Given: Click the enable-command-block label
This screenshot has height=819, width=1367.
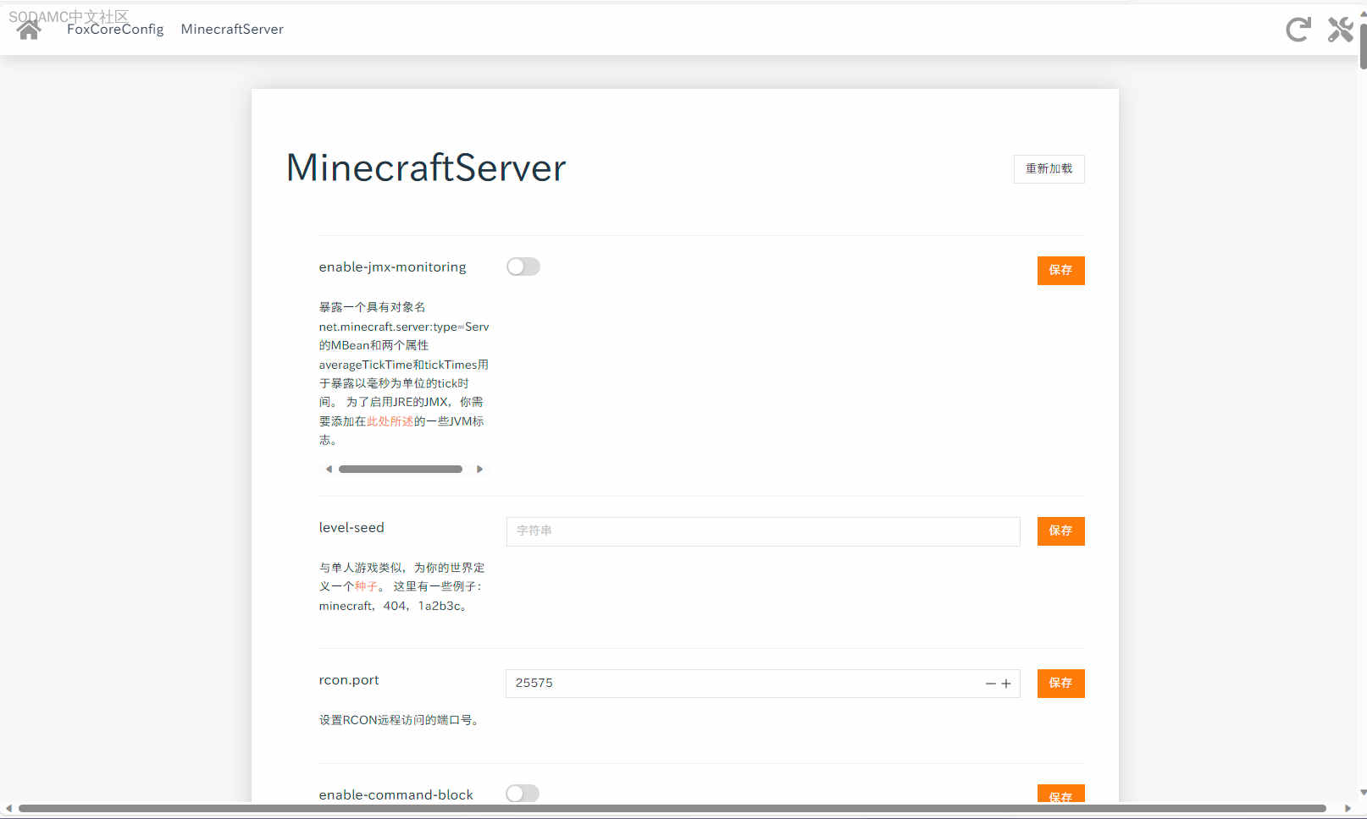Looking at the screenshot, I should tap(396, 794).
